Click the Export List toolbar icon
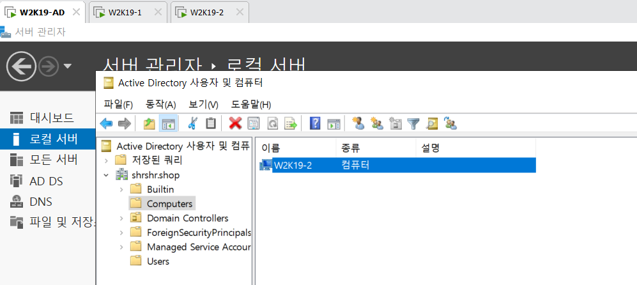 pyautogui.click(x=291, y=123)
